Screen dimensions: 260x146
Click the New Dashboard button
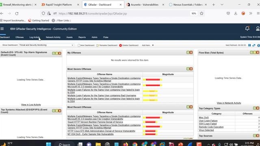tap(86, 45)
